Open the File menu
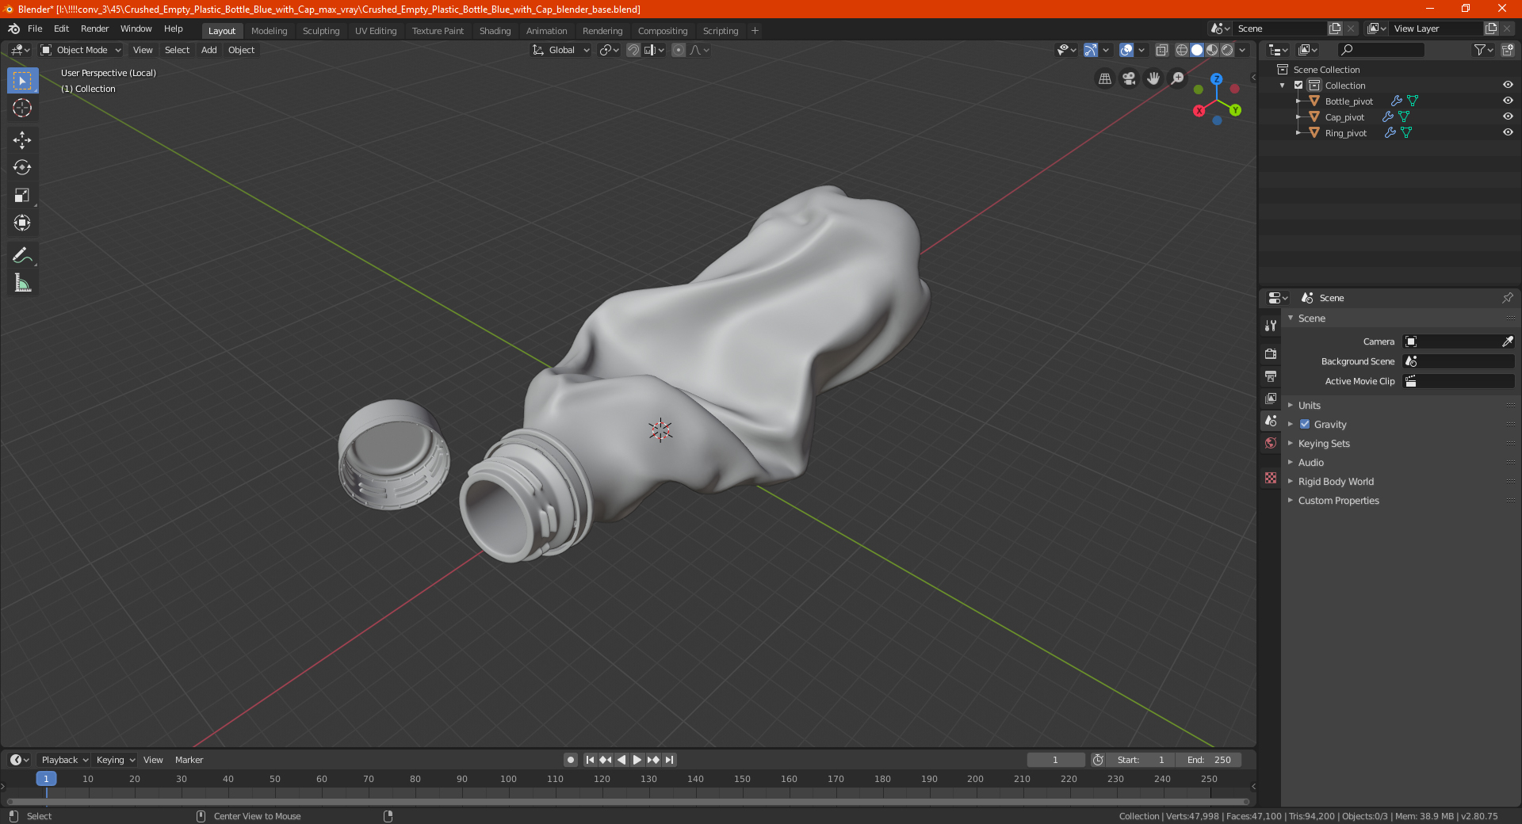 point(35,29)
